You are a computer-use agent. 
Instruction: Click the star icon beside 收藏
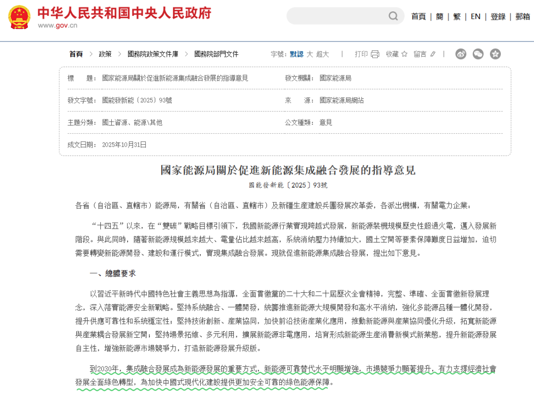404,54
